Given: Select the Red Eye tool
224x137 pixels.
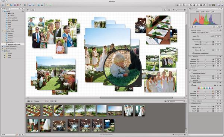Looking at the screenshot, I should click(198, 5).
